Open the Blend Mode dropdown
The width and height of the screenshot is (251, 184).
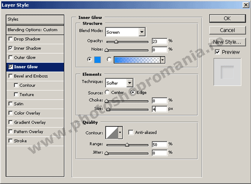click(125, 32)
